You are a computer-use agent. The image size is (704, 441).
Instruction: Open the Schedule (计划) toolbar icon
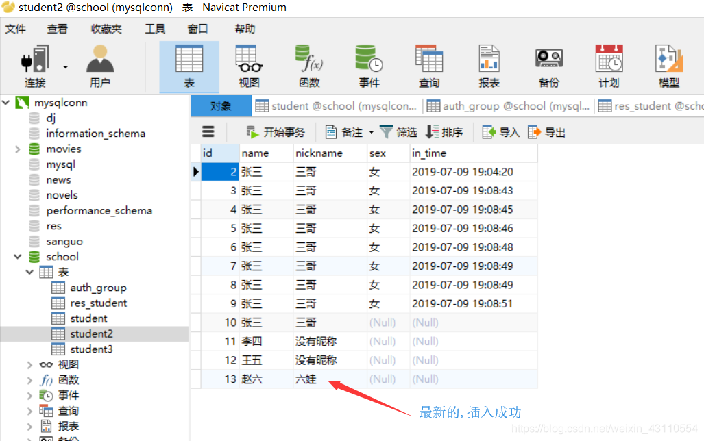click(609, 66)
